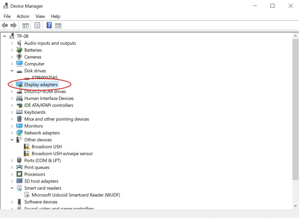299x218 pixels.
Task: Click the Back arrow toolbar icon
Action: [x=5, y=25]
